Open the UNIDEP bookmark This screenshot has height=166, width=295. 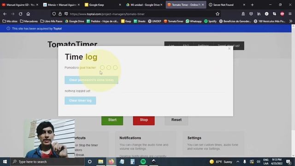154,21
